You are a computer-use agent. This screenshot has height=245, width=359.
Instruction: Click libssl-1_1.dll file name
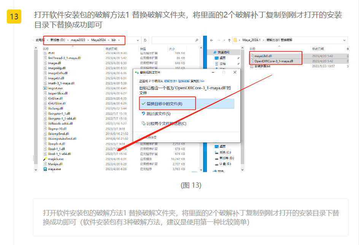point(56,149)
